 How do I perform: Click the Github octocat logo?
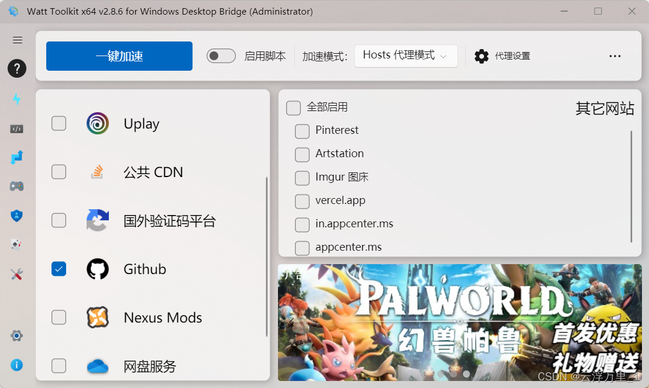pos(98,269)
